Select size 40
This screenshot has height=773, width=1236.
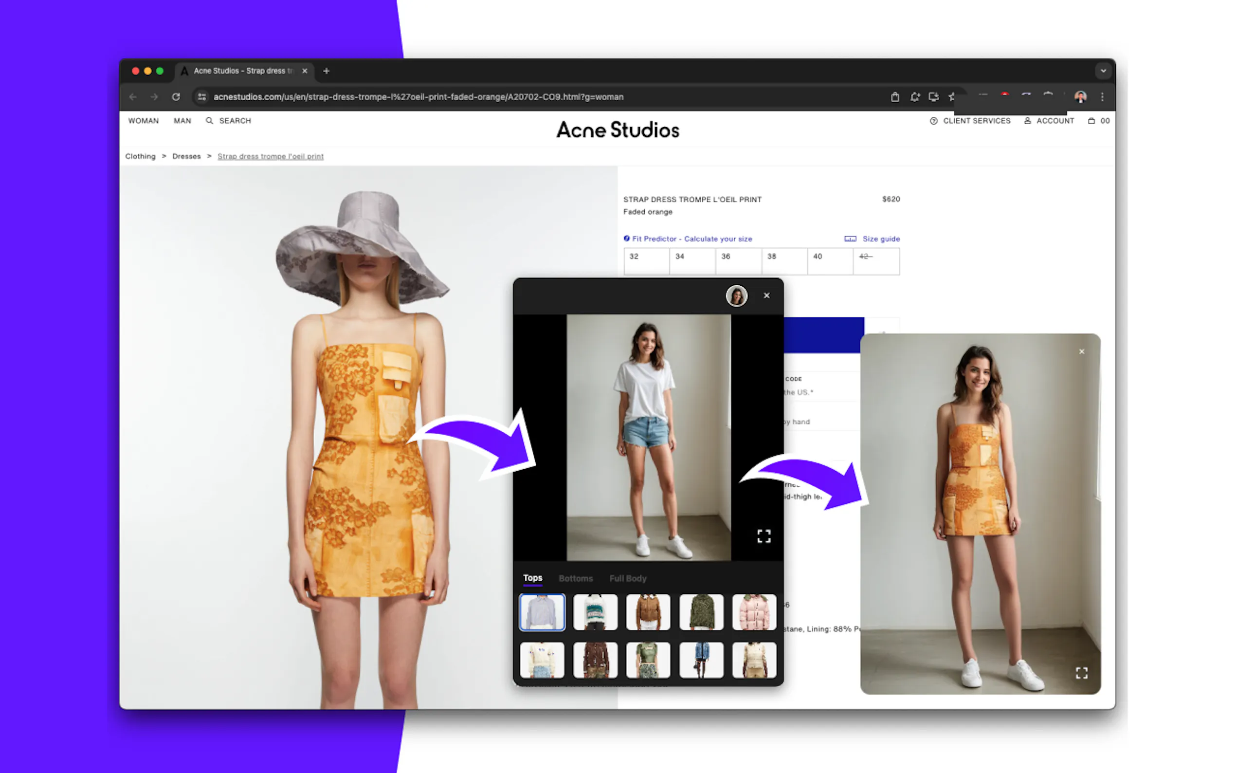click(830, 261)
